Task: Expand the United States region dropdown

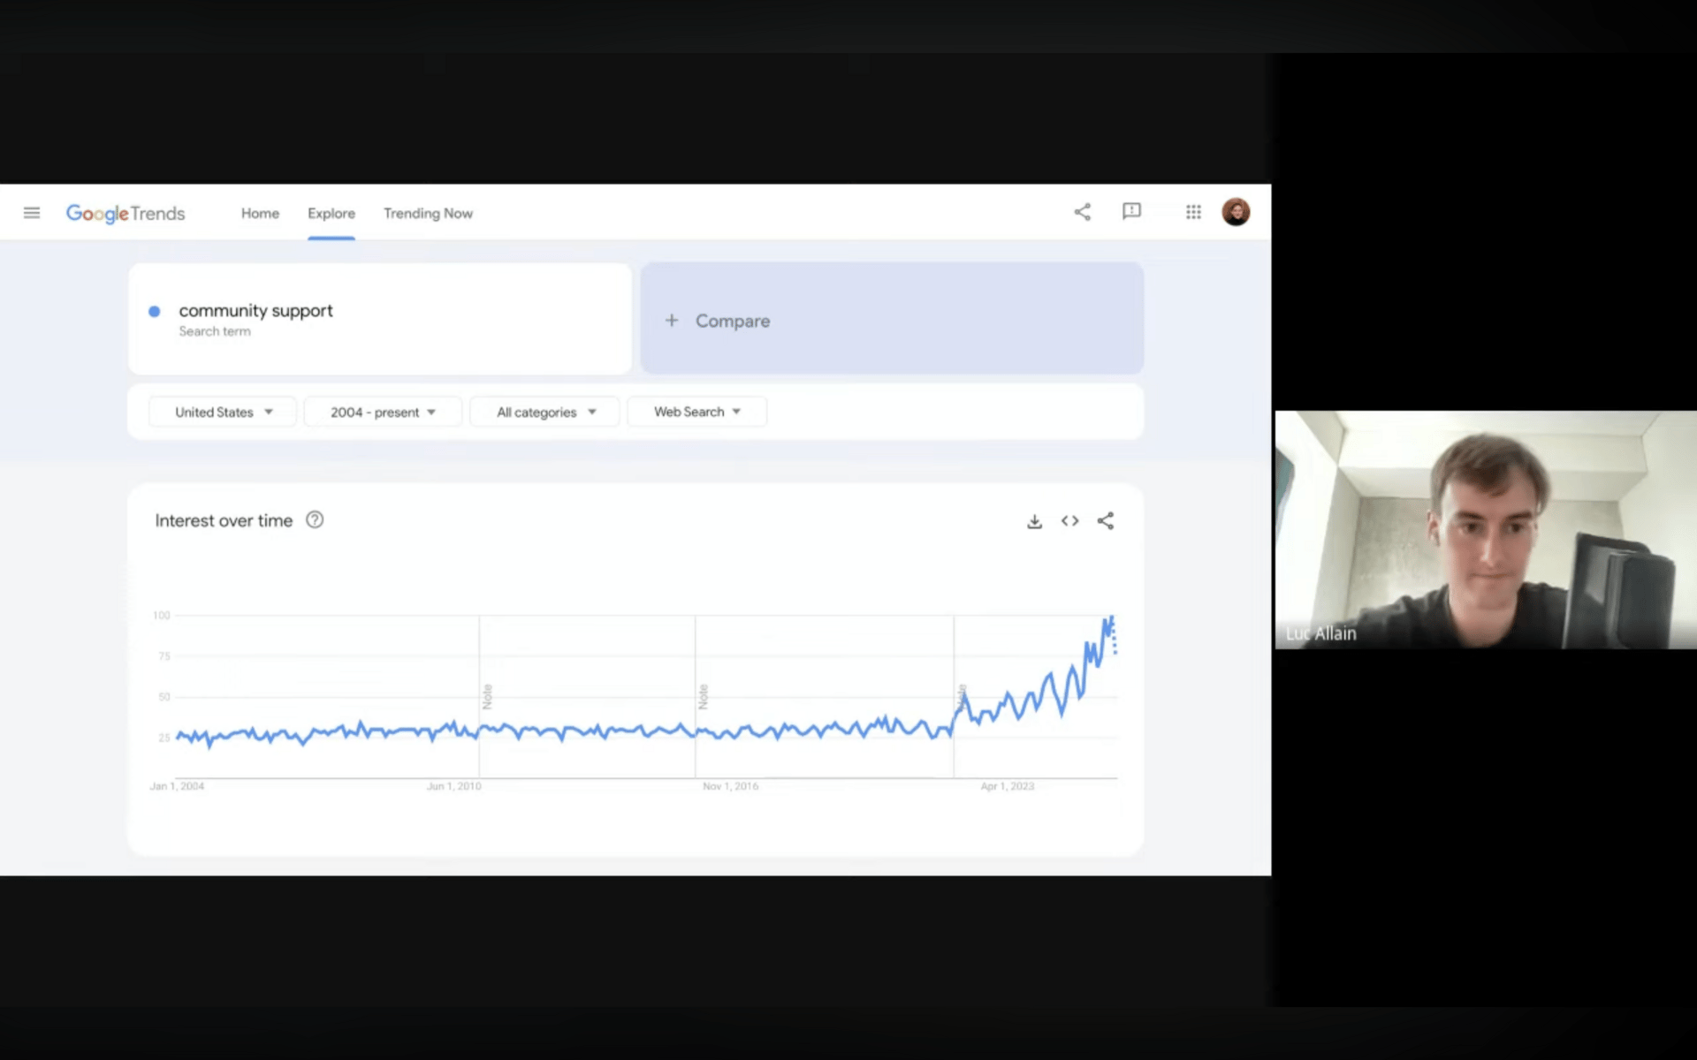Action: point(223,413)
